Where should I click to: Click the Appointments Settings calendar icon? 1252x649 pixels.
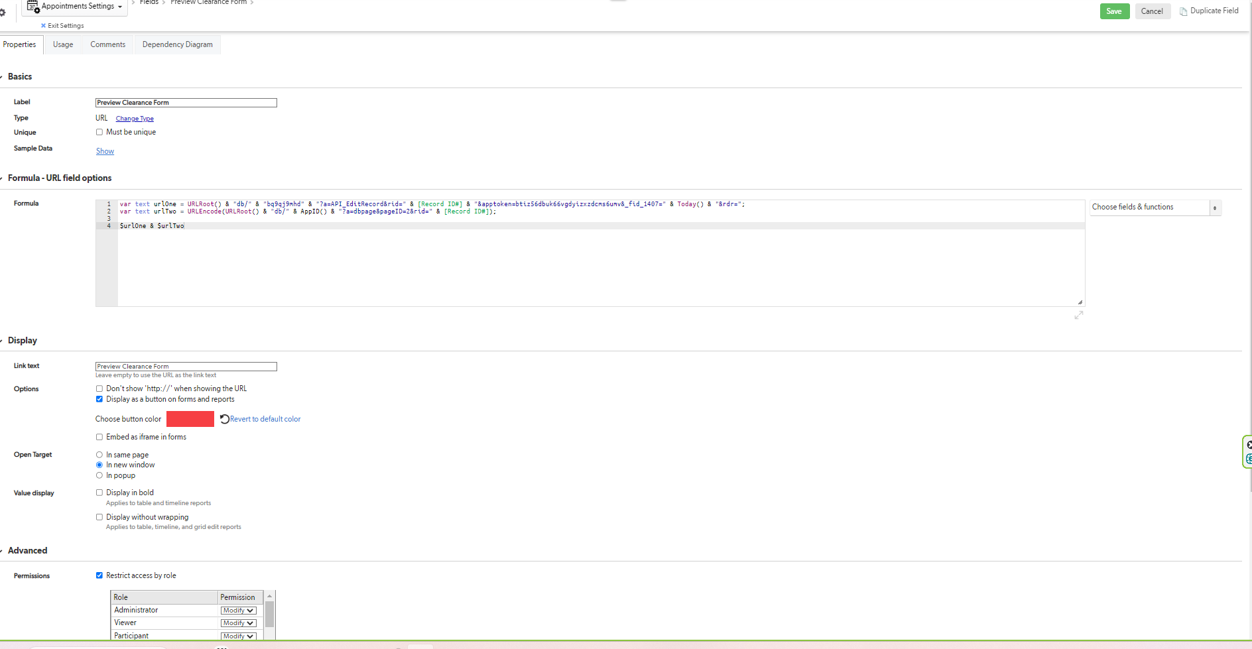[33, 7]
